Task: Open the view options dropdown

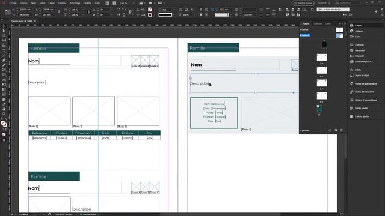Action: [142, 3]
